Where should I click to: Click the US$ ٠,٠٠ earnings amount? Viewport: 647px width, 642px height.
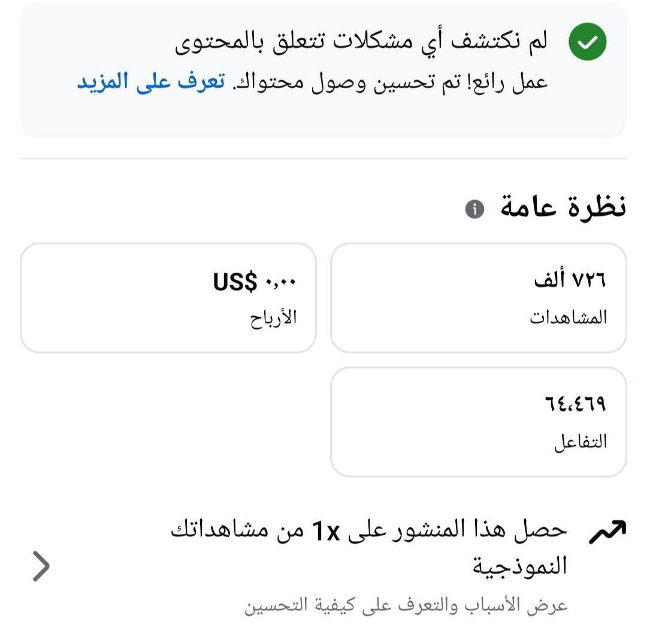(x=255, y=282)
